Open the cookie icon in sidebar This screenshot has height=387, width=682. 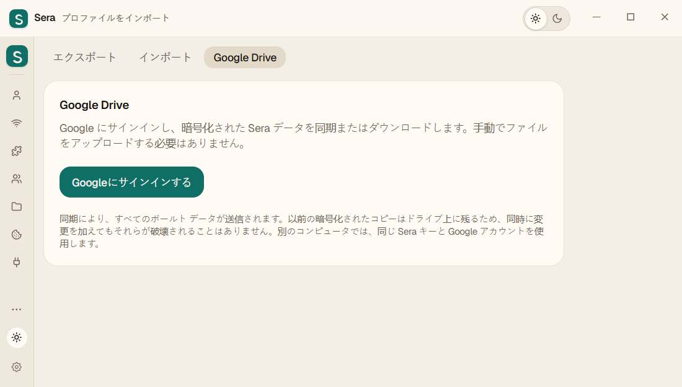tap(17, 235)
